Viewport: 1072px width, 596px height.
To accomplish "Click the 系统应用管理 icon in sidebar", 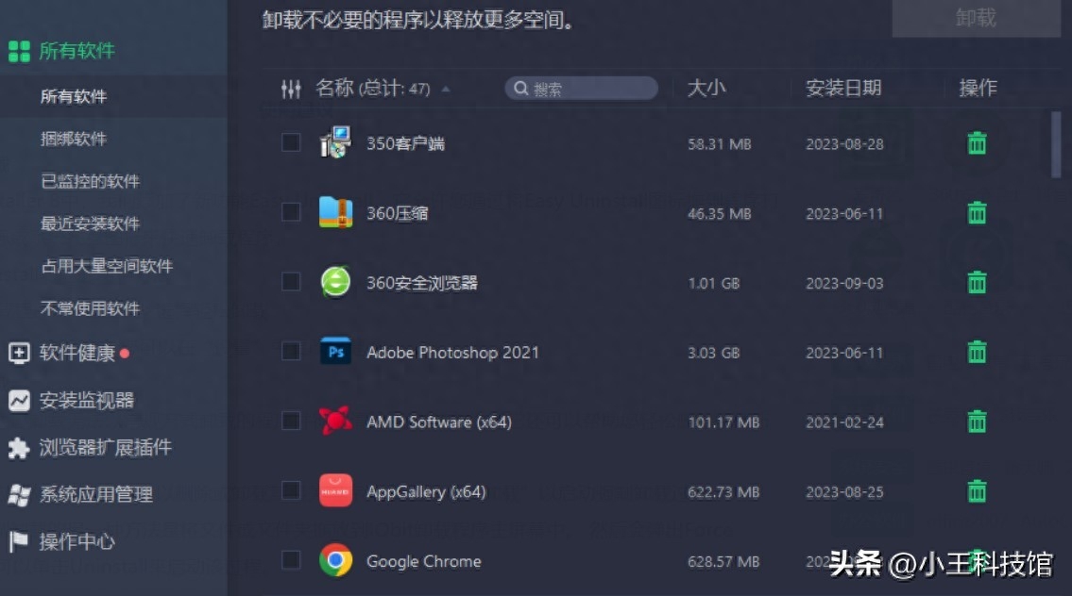I will 17,494.
